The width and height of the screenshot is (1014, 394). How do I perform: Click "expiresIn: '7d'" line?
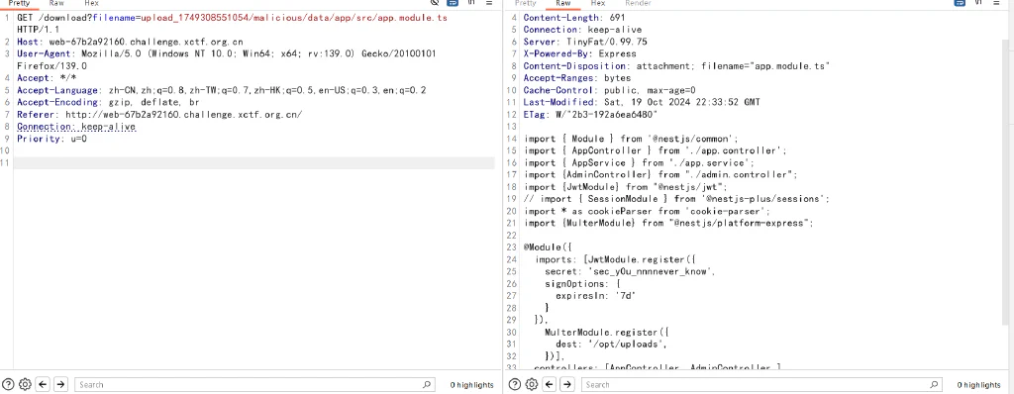point(595,296)
